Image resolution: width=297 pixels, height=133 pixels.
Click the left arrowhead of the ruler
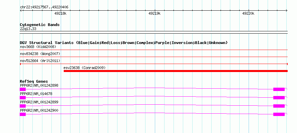[21, 11]
